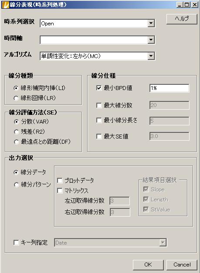
Task: Tick the 最大SE値 checkbox
Action: (x=99, y=136)
